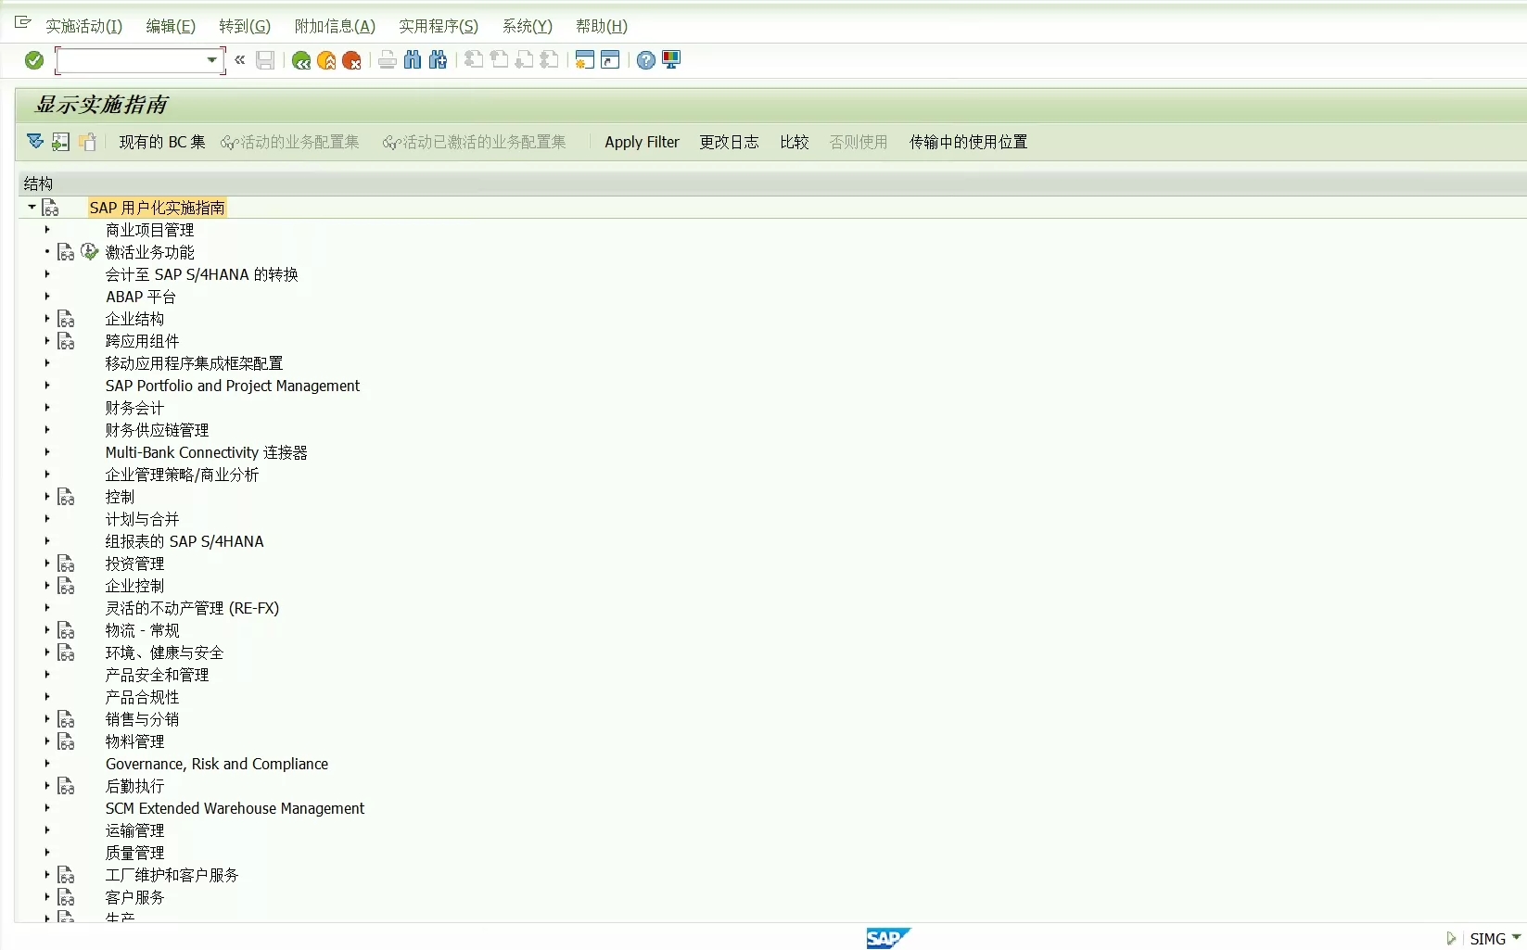
Task: Open the status bar SIMG dropdown arrow
Action: 1517,937
